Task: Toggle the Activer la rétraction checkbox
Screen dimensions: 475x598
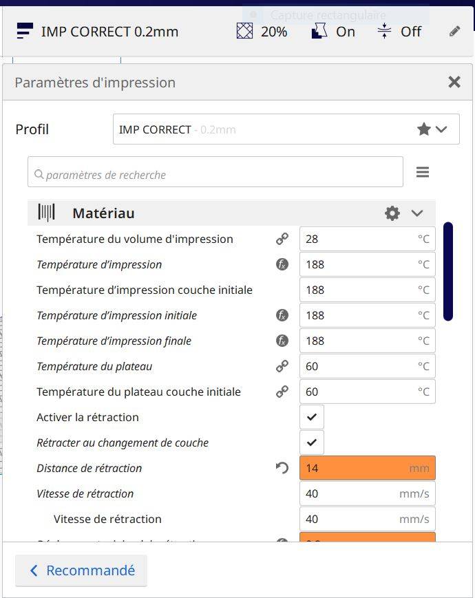Action: 312,417
